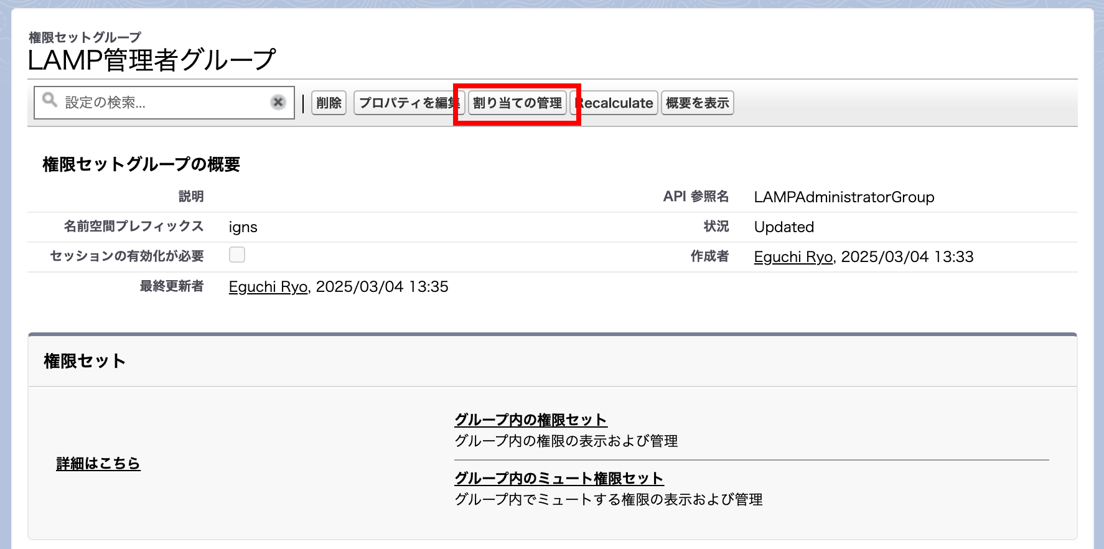1104x549 pixels.
Task: Click the igns namespace prefix value
Action: point(243,227)
